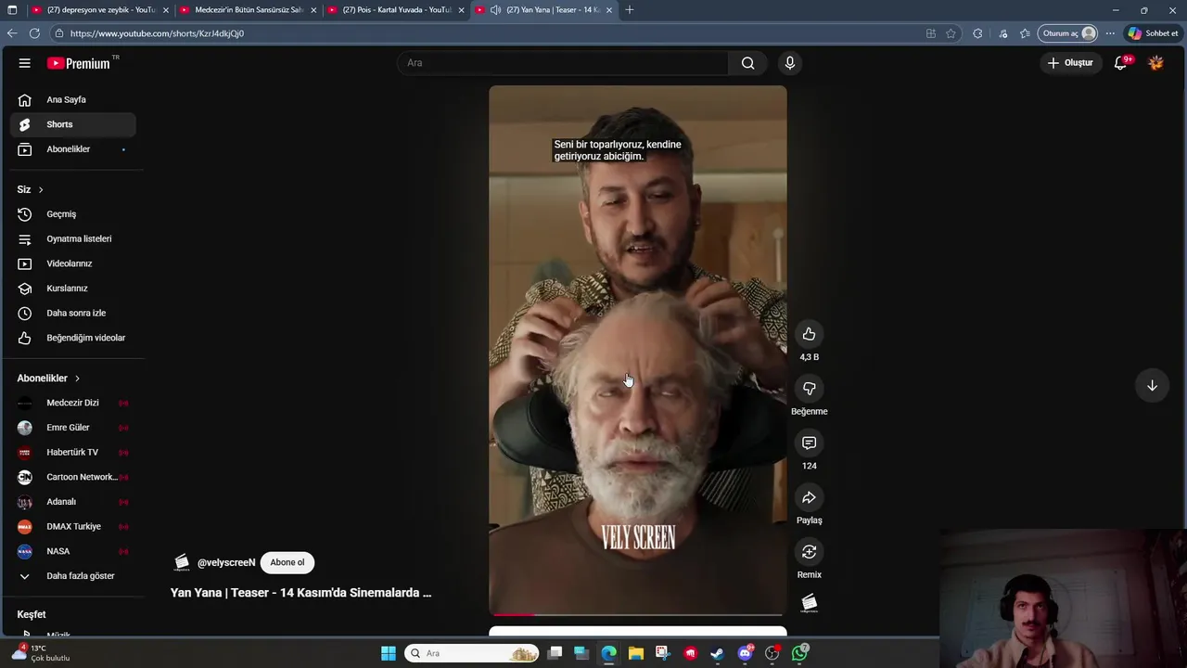This screenshot has width=1187, height=668.
Task: Remix this Short
Action: pyautogui.click(x=809, y=552)
